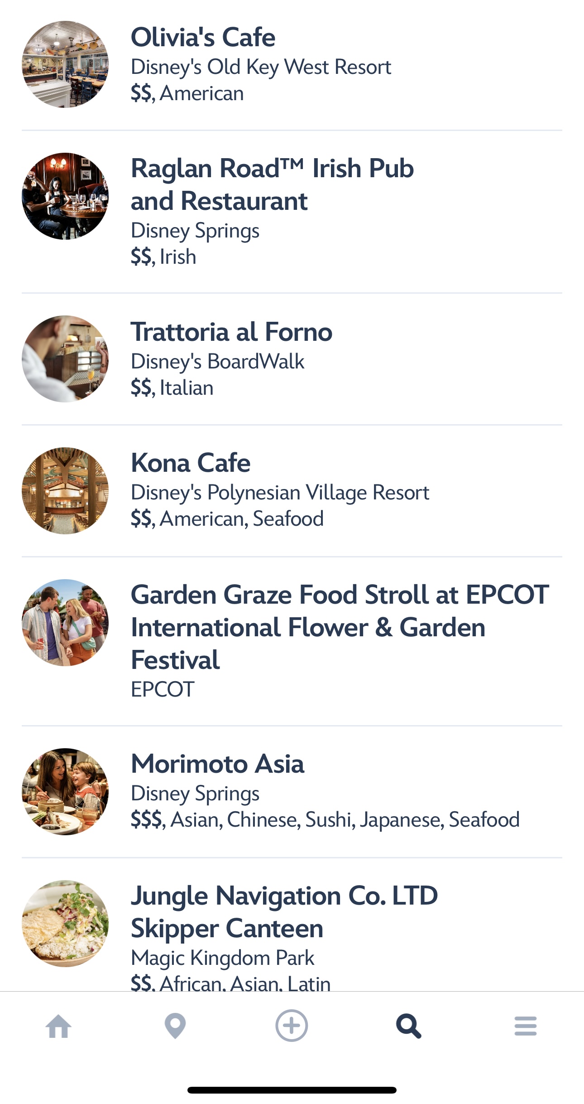Tap Disney's Polynesian Village Resort text
The width and height of the screenshot is (584, 1104).
[x=280, y=493]
